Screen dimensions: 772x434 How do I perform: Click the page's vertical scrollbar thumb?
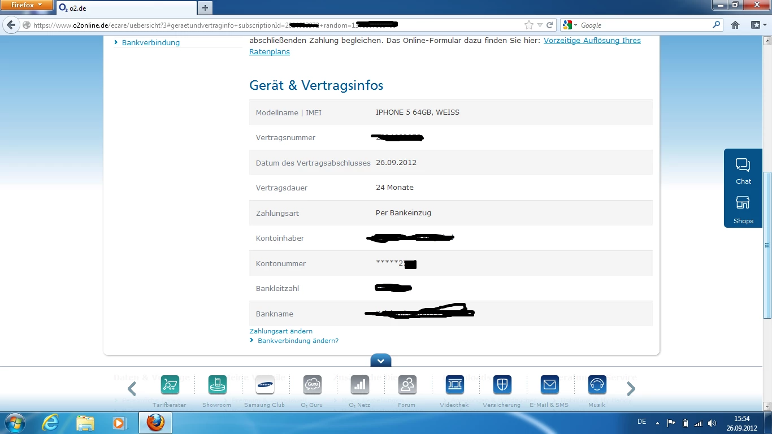tap(767, 244)
